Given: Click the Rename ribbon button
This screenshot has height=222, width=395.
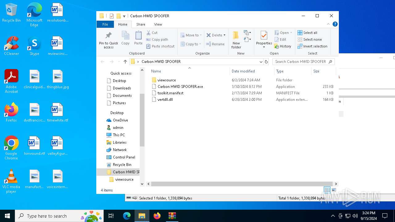Looking at the screenshot, I should point(215,44).
